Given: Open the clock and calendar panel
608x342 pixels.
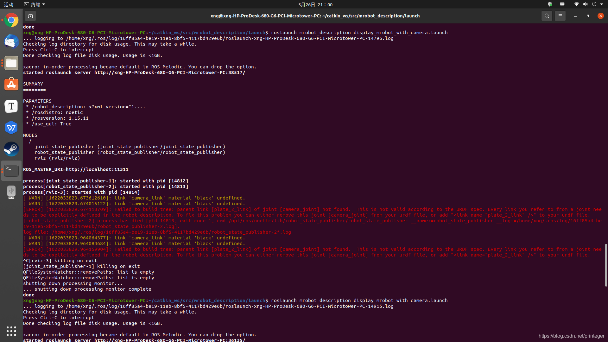Looking at the screenshot, I should pyautogui.click(x=315, y=4).
